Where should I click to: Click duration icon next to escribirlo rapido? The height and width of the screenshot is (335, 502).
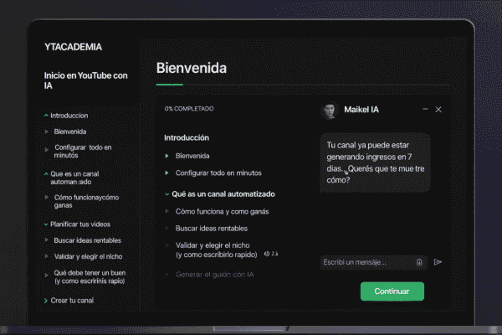tap(267, 254)
